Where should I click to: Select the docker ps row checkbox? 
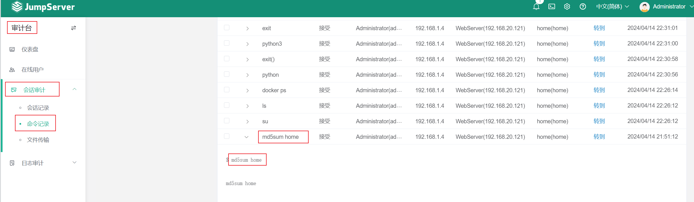(227, 90)
